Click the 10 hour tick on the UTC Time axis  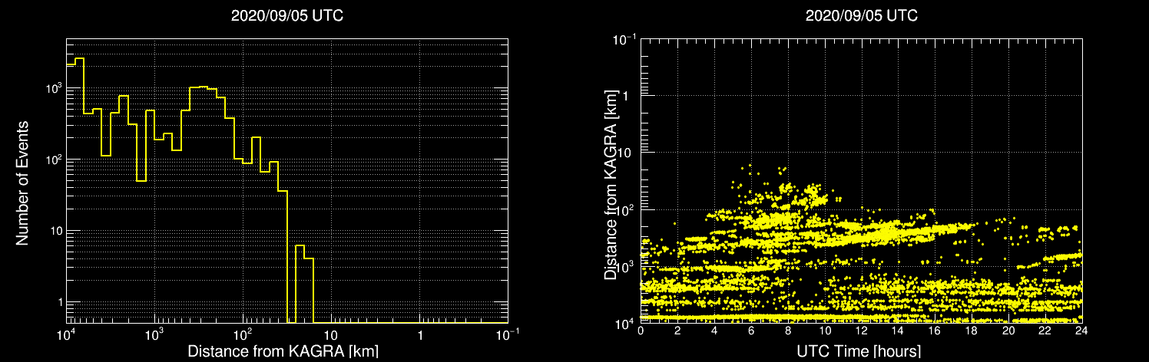[x=824, y=331]
